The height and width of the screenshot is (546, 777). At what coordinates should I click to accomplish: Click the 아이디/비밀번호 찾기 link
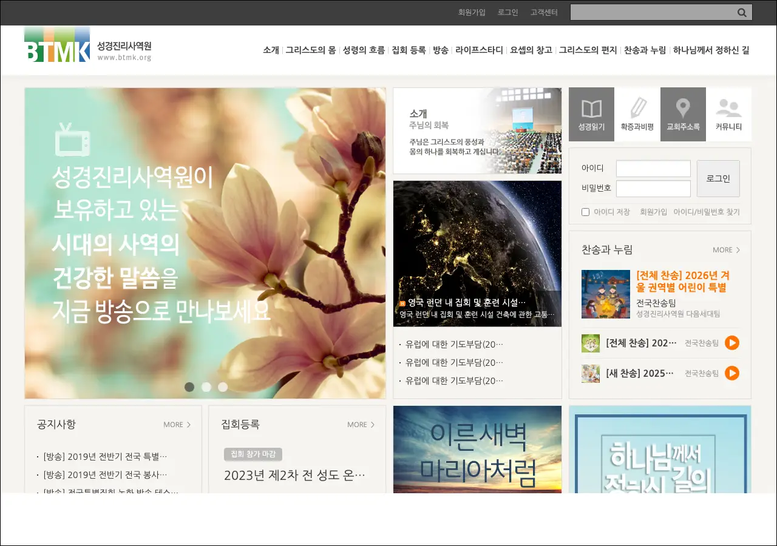[706, 212]
